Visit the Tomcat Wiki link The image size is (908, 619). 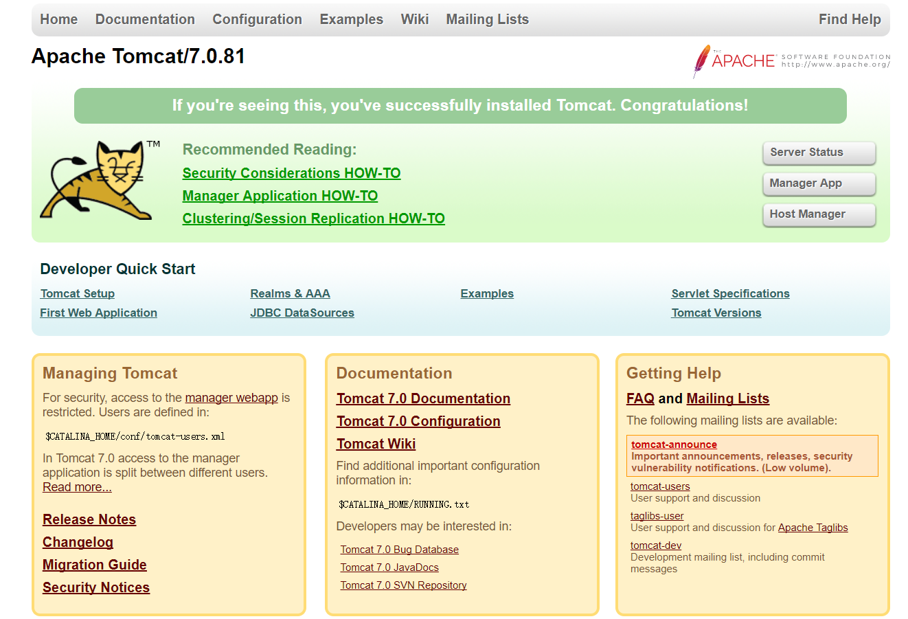click(x=376, y=444)
